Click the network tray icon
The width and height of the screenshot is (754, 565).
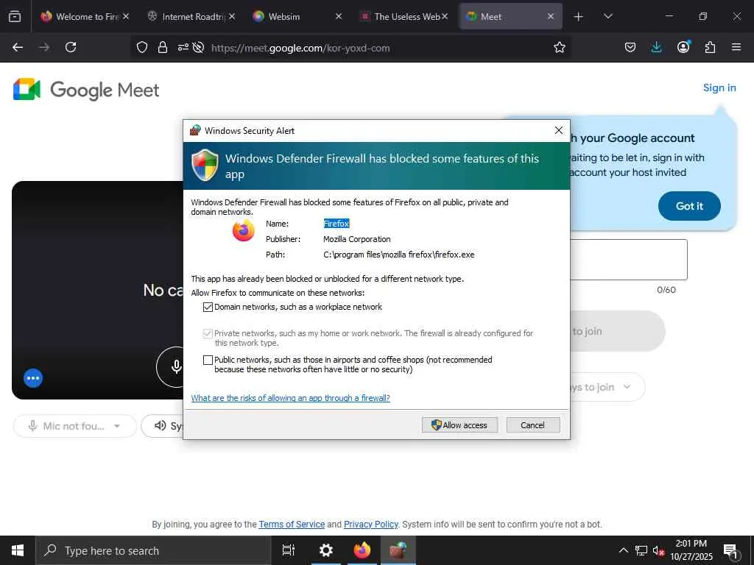point(641,550)
